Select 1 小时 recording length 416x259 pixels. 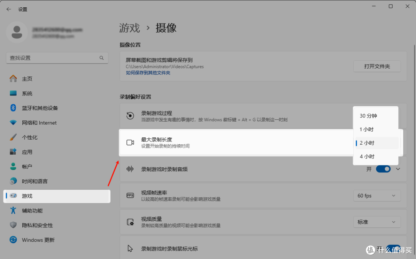point(376,129)
